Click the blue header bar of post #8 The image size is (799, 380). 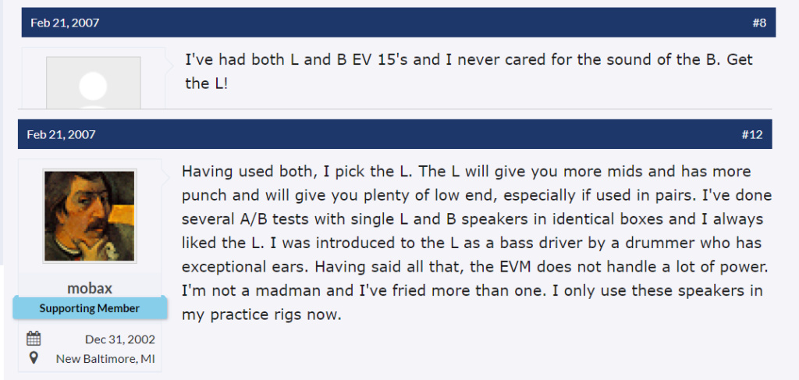point(399,23)
